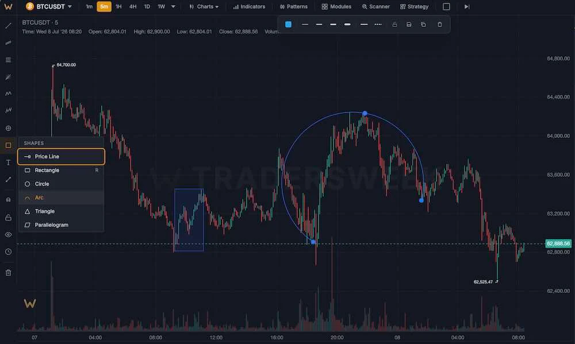Open the text annotation tool

[x=8, y=163]
